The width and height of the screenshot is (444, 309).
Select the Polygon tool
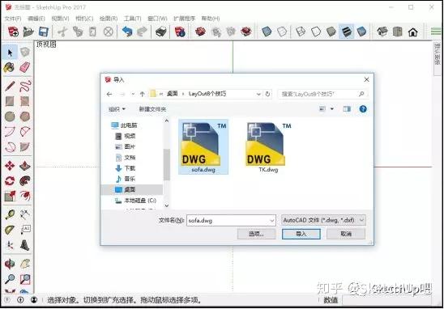[x=25, y=116]
